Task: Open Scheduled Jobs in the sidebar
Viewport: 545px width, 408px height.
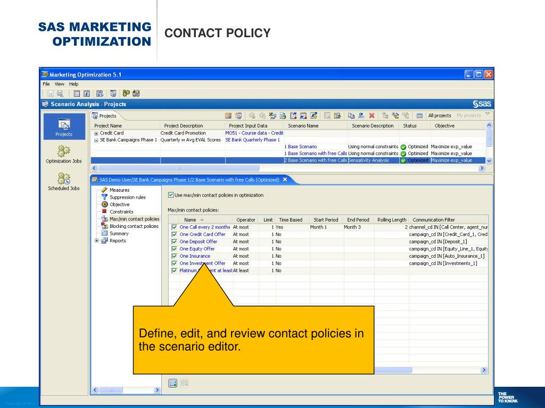Action: click(x=64, y=182)
